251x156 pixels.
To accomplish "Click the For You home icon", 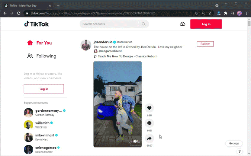I will point(30,43).
